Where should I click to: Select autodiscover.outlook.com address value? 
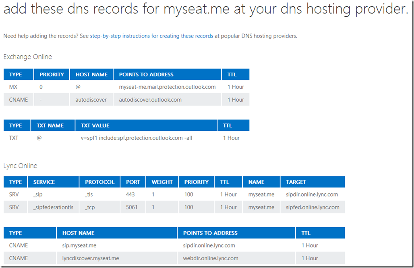click(150, 100)
